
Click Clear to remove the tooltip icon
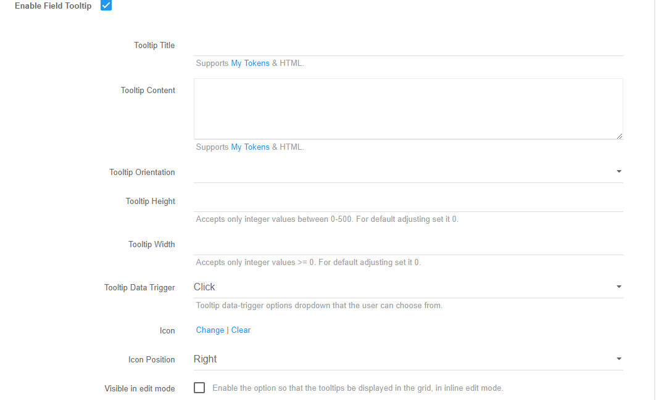tap(241, 330)
